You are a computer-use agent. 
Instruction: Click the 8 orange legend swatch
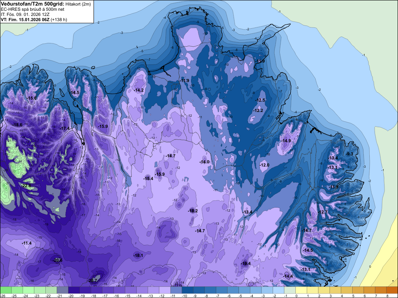392,290
